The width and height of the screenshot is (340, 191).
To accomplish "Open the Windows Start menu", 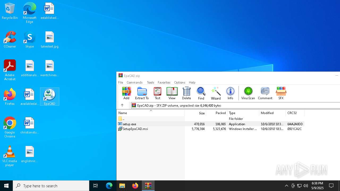I will (6, 186).
